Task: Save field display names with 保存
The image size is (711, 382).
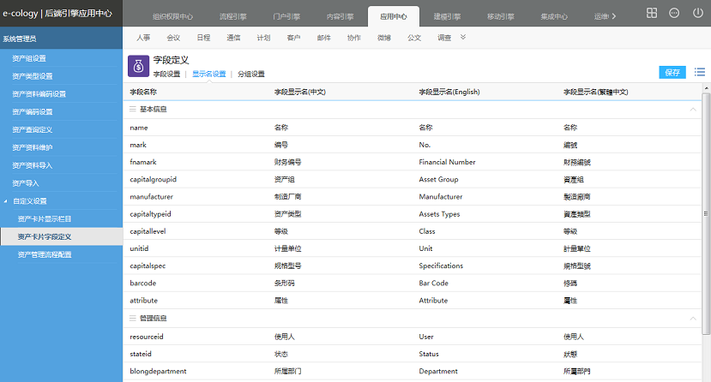Action: point(672,72)
